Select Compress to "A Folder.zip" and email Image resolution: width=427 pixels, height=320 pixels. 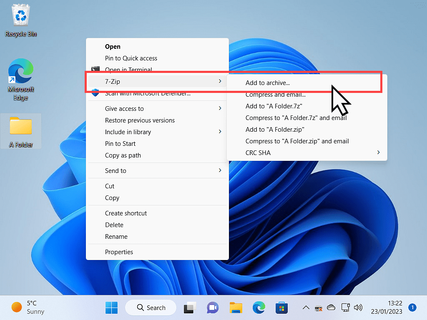[307, 141]
